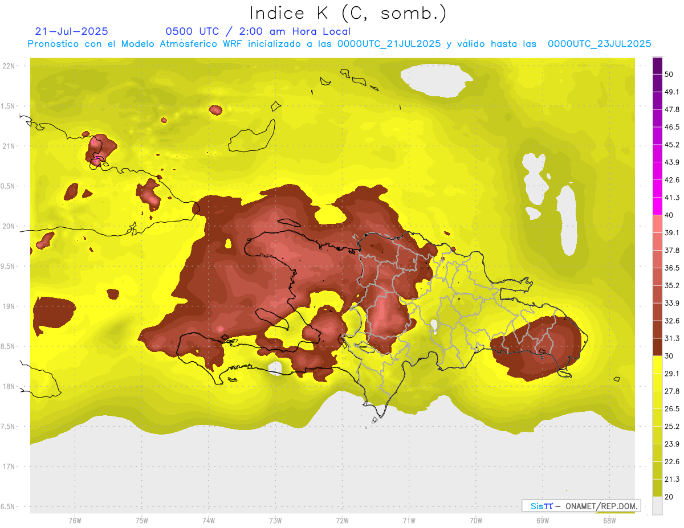The image size is (684, 528).
Task: Click the "69W" longitude label
Action: 542,520
